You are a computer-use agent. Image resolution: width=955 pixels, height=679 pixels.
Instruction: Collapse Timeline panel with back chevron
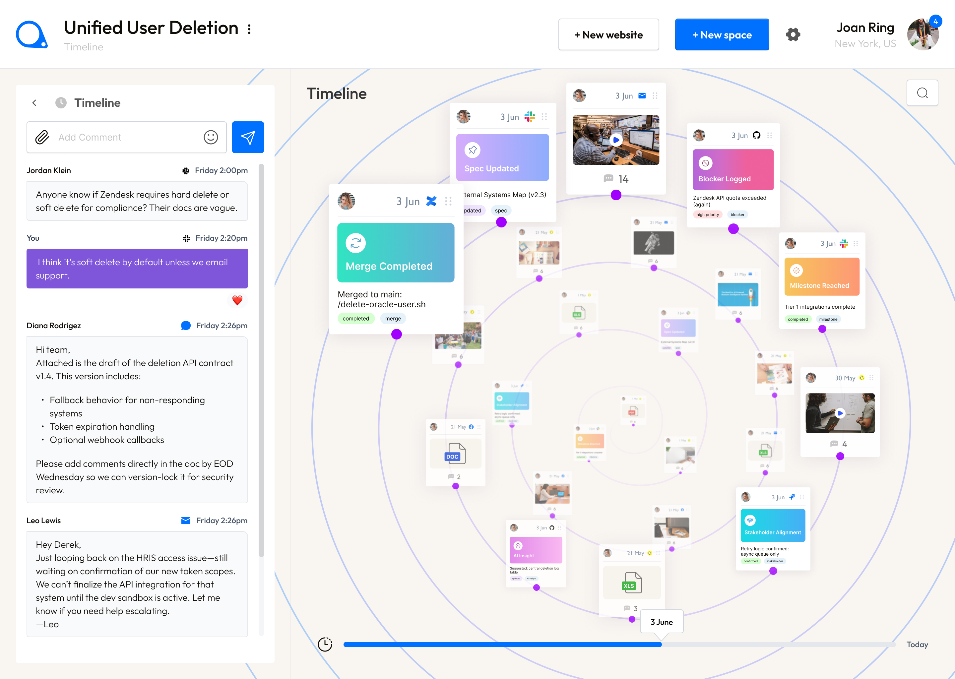35,103
